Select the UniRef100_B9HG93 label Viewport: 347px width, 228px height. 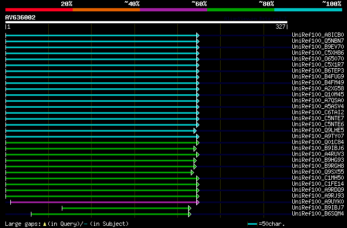[x=318, y=160]
